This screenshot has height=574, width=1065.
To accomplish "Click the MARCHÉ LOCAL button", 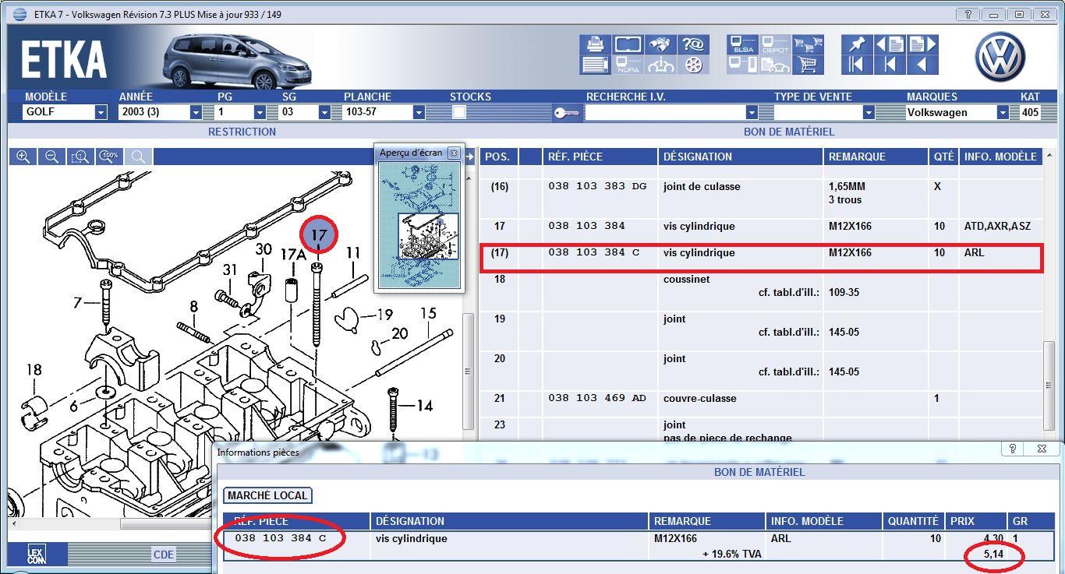I will (x=268, y=495).
